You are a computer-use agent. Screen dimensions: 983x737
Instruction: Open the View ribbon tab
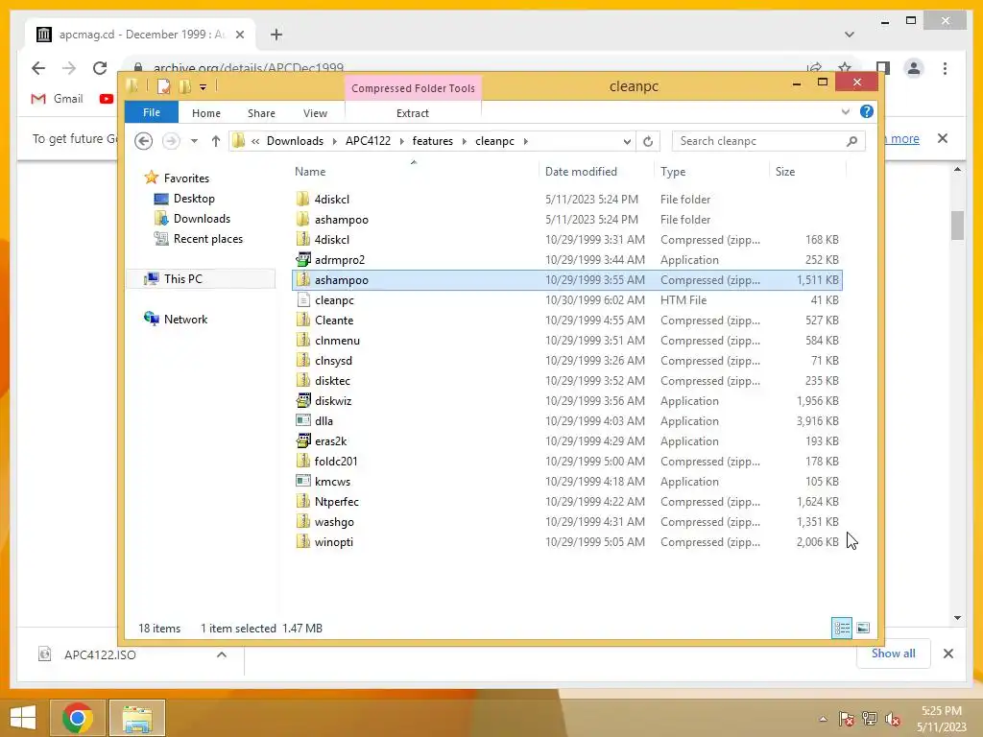click(315, 113)
